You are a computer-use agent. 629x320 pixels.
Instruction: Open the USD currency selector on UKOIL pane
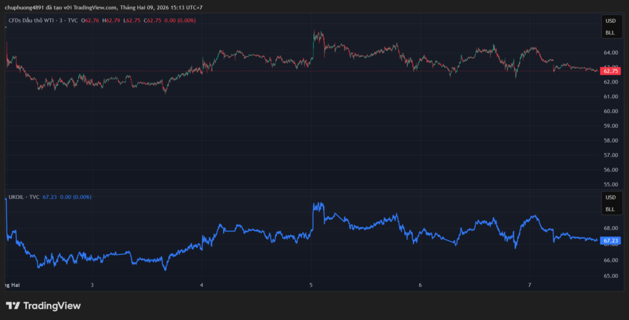[610, 198]
